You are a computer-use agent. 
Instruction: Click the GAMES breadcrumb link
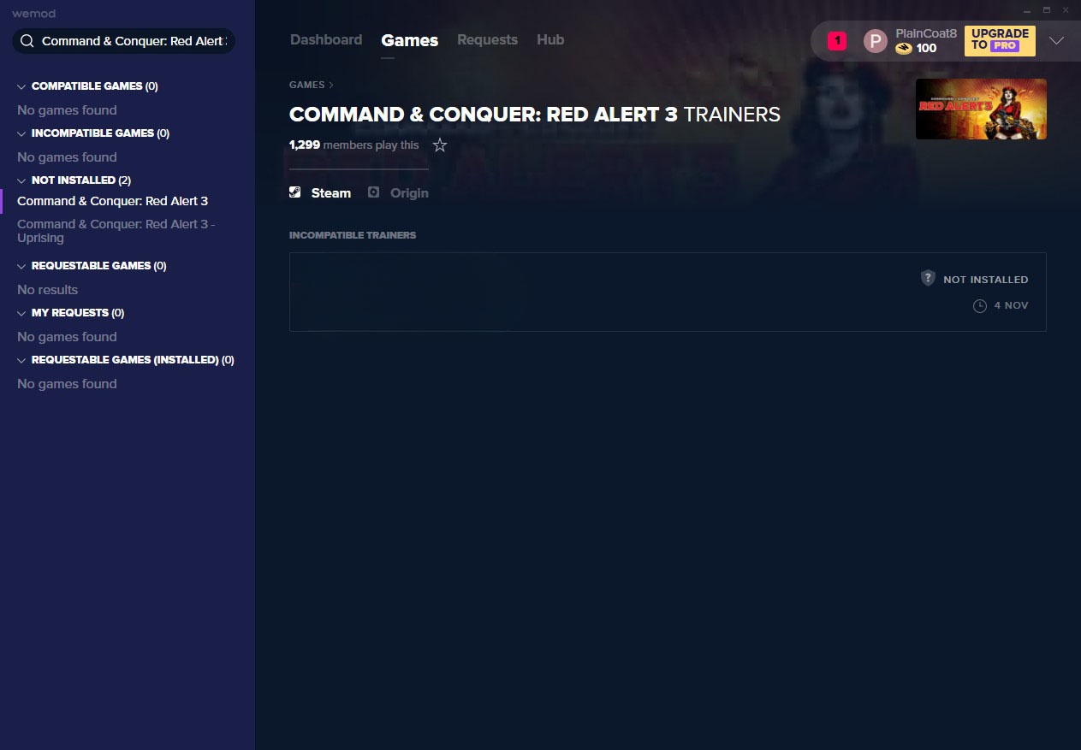point(307,85)
